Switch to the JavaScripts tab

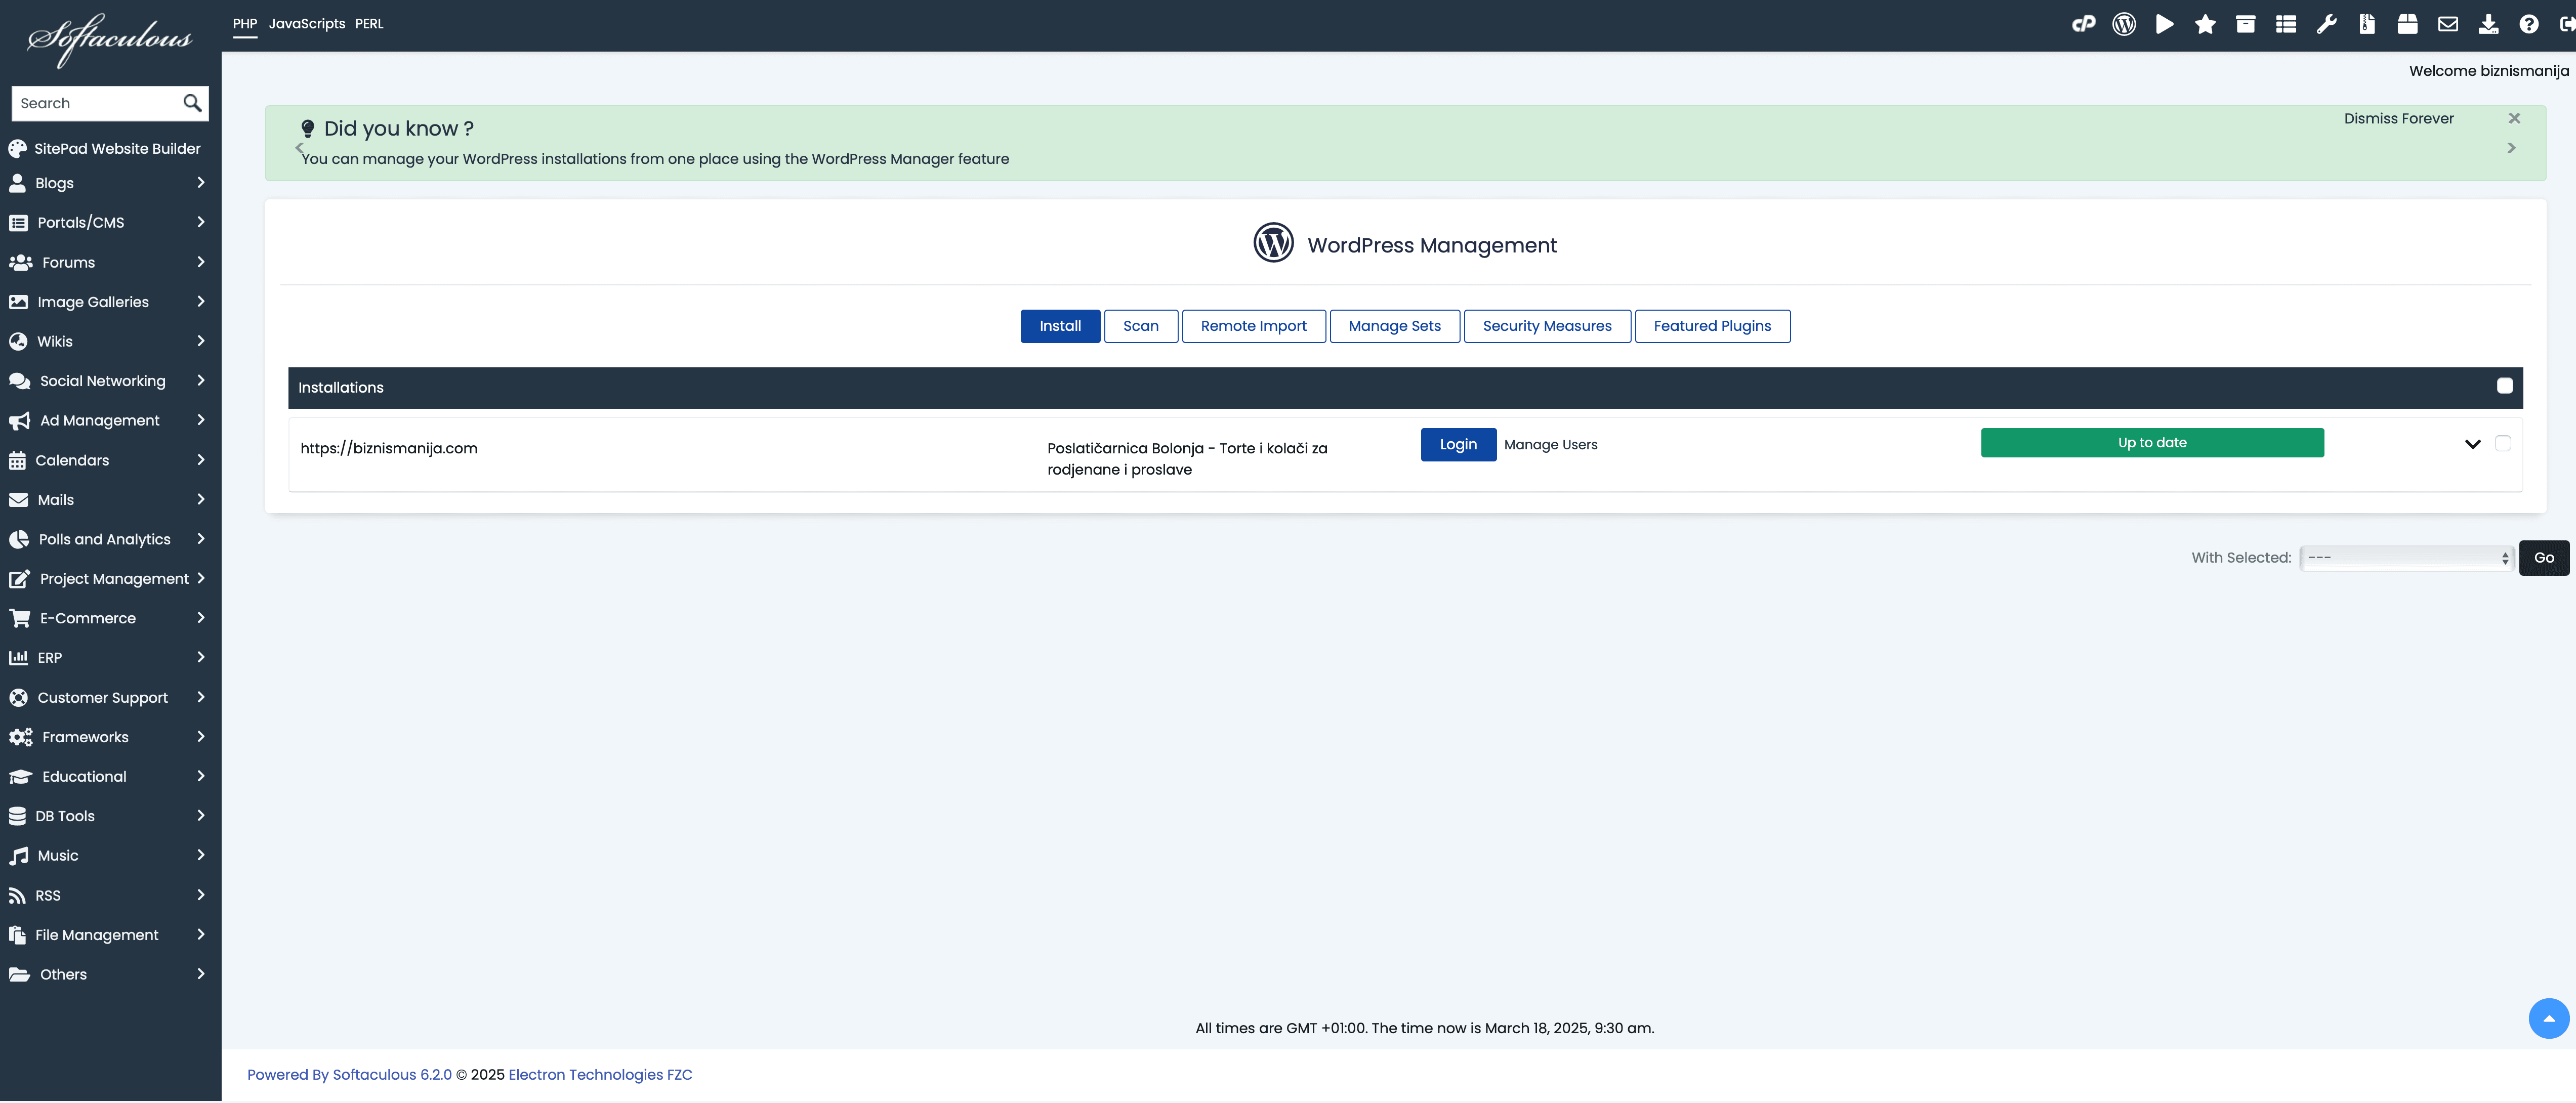click(306, 24)
